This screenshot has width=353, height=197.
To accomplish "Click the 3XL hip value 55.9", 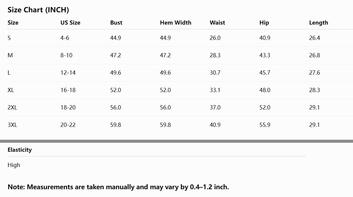I will click(x=265, y=125).
